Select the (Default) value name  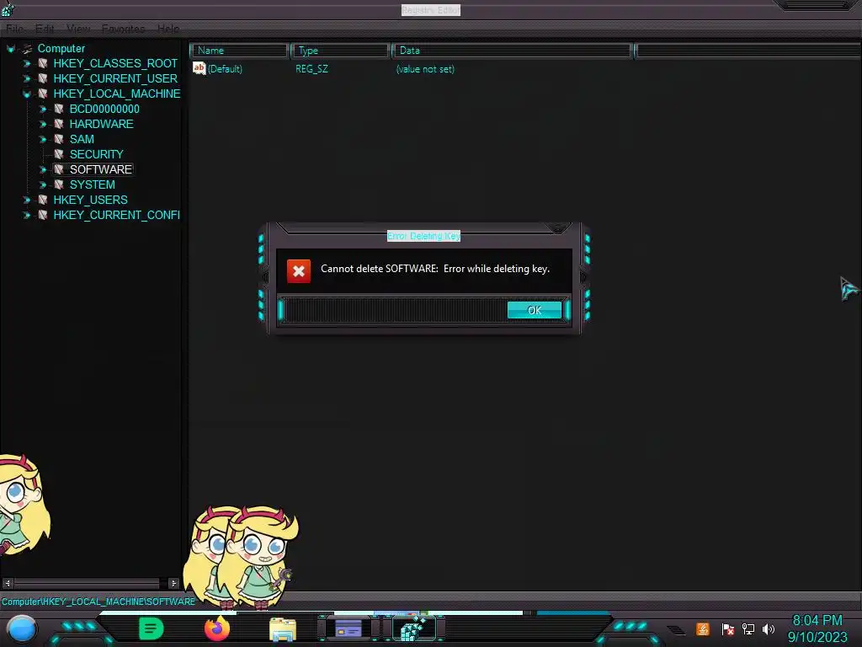click(x=225, y=69)
